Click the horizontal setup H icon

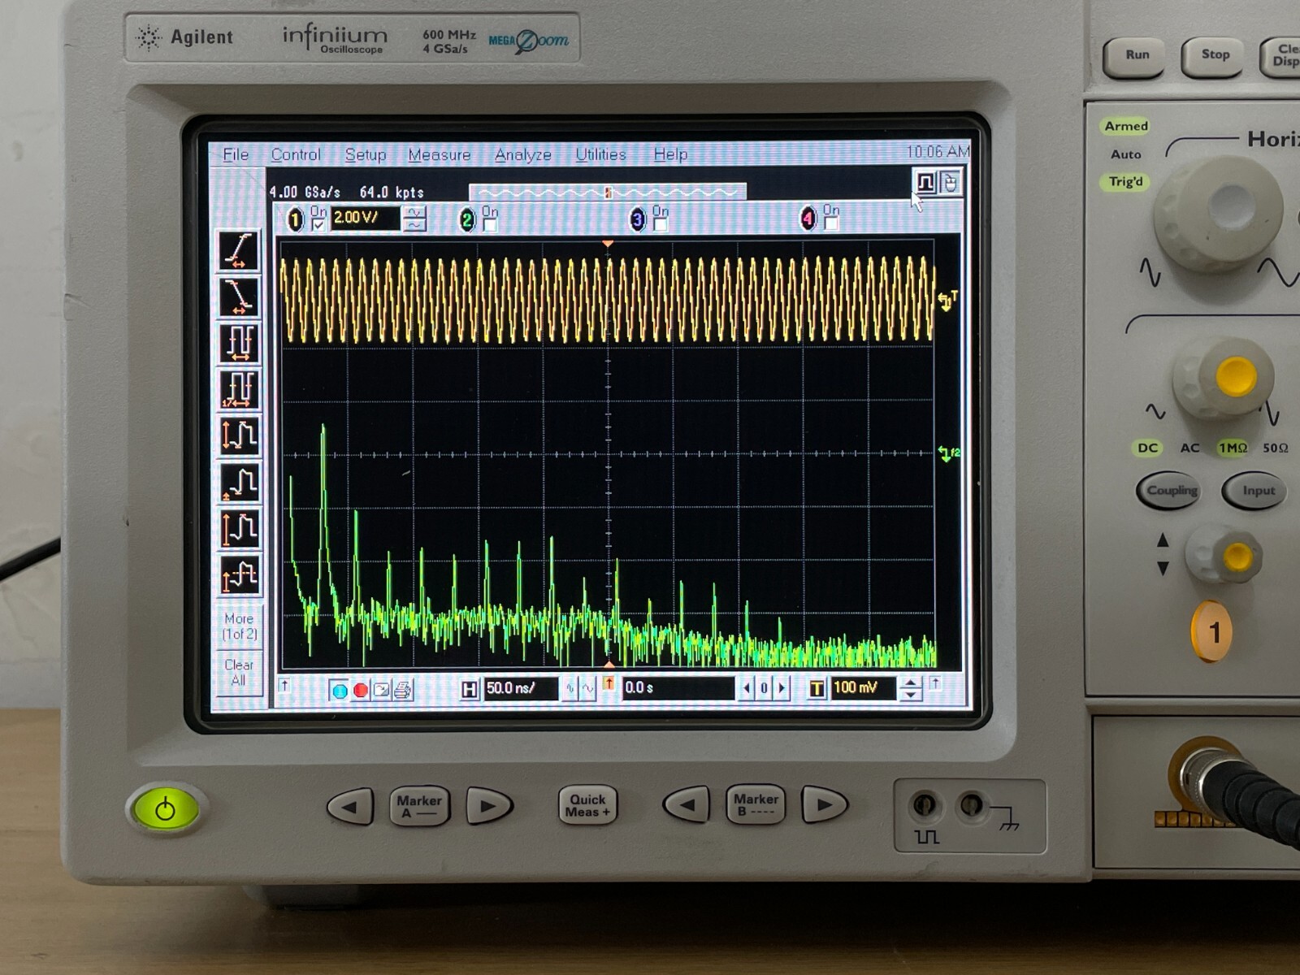[x=469, y=690]
